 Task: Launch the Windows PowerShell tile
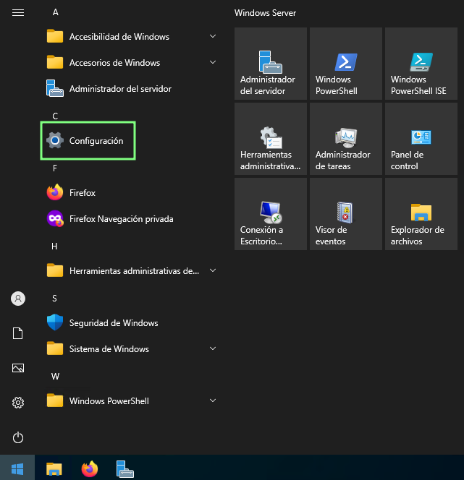click(x=346, y=64)
